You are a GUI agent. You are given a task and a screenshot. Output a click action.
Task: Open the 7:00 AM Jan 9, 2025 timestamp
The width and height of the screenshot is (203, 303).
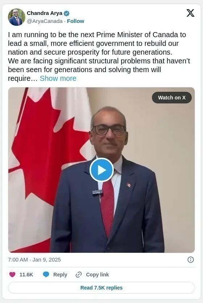pyautogui.click(x=34, y=260)
